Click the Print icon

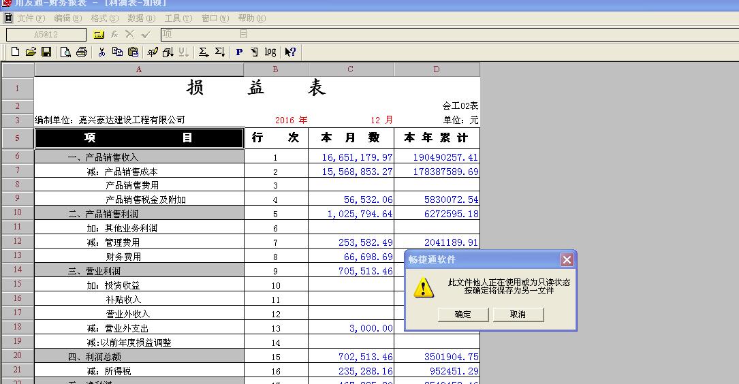(x=82, y=52)
